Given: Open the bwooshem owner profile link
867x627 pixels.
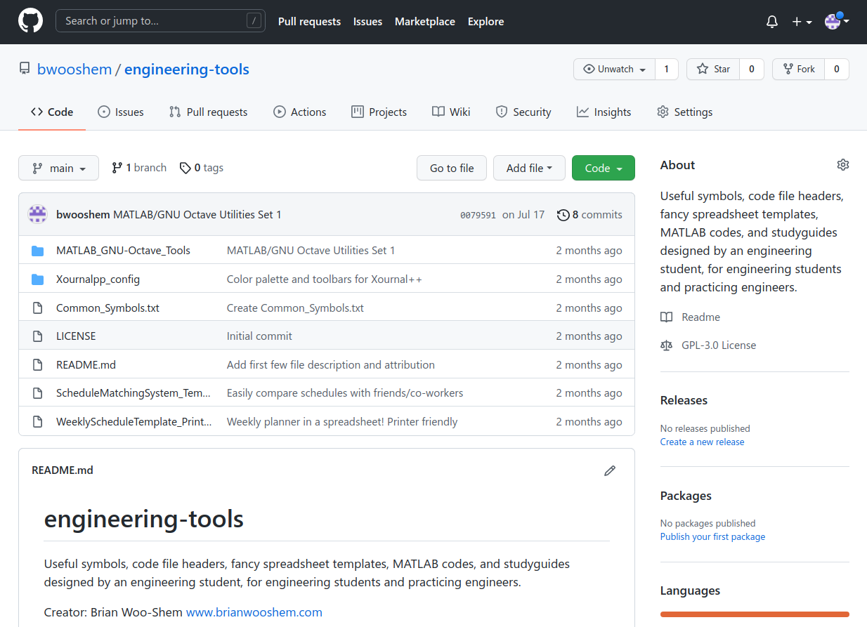Looking at the screenshot, I should (x=74, y=69).
